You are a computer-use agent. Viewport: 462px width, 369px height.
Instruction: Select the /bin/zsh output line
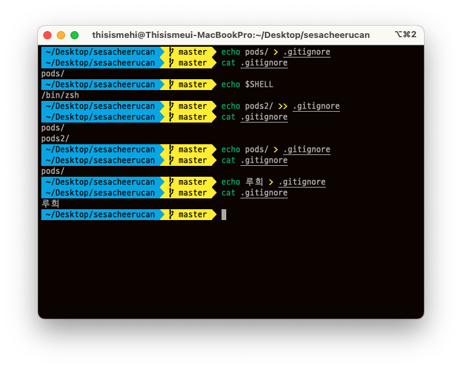(x=60, y=95)
